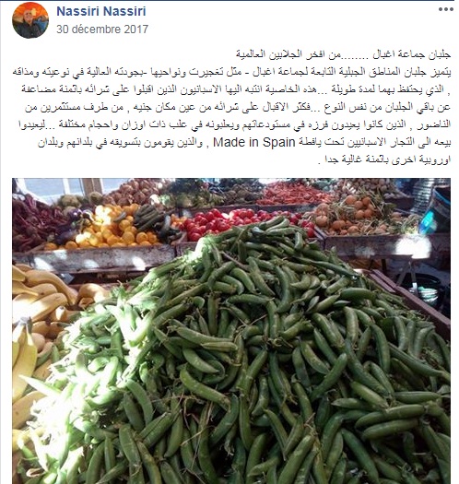The width and height of the screenshot is (459, 484).
Task: Click the third Arabic text line of post
Action: 236,89
